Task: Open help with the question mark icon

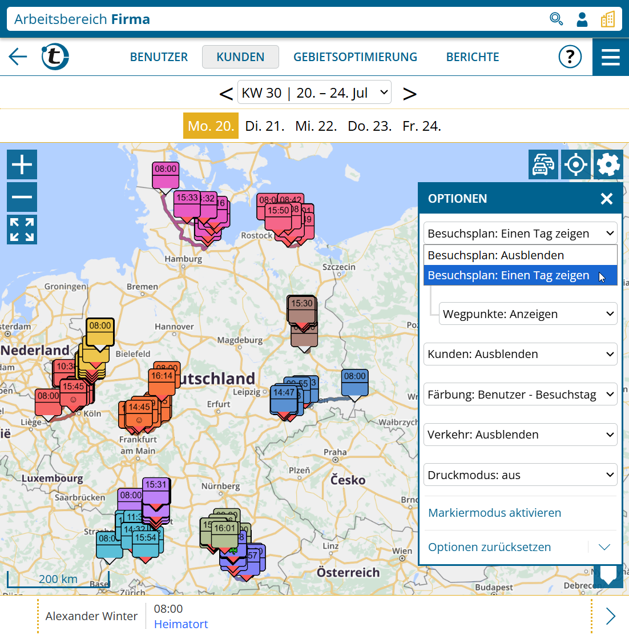Action: click(x=570, y=57)
